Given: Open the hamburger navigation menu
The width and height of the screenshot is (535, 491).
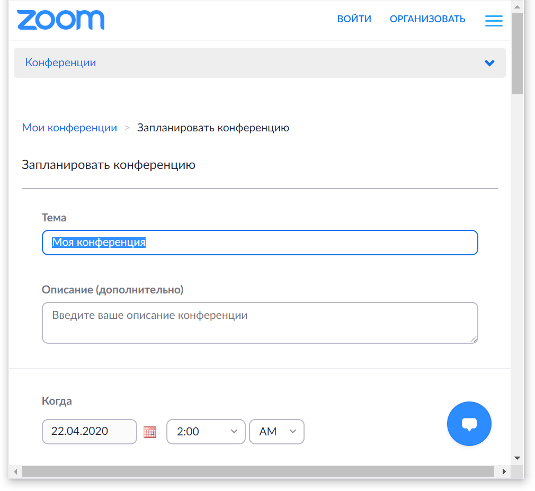Looking at the screenshot, I should coord(494,21).
